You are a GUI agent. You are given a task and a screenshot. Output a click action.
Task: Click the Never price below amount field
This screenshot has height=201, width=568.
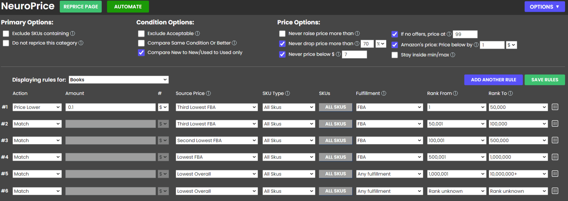pos(354,55)
